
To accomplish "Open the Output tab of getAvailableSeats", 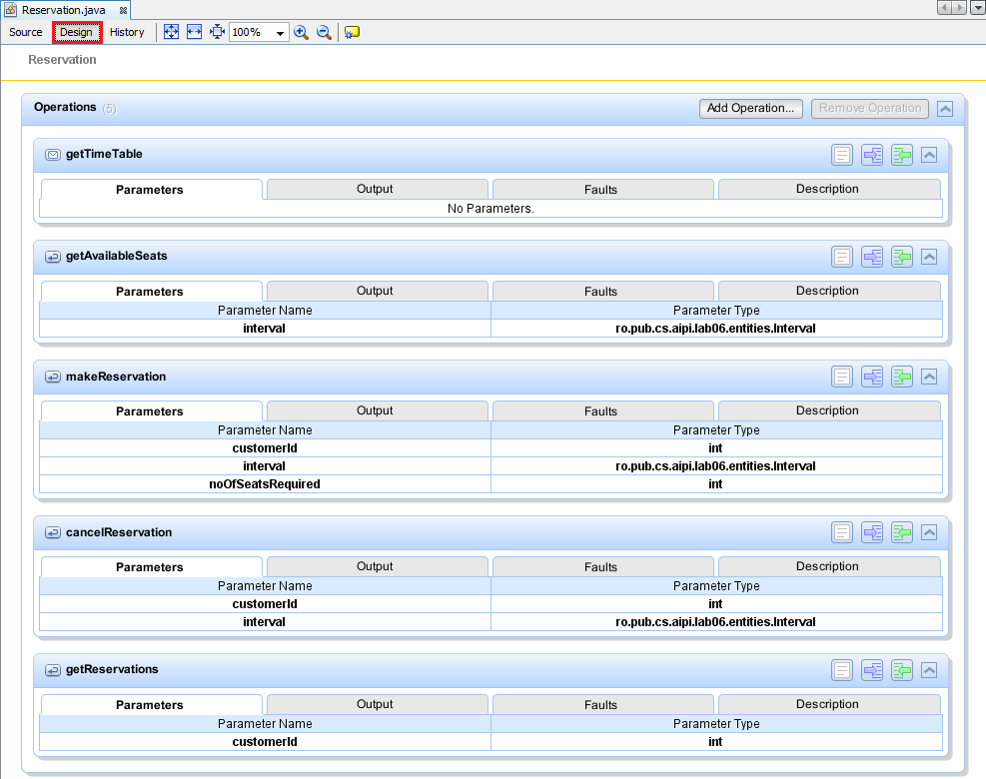I will pos(378,291).
